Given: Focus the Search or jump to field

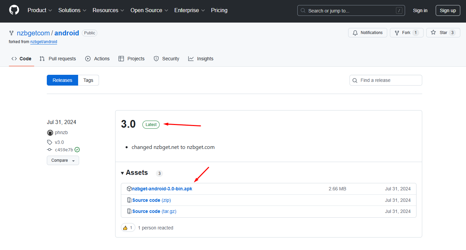Looking at the screenshot, I should [351, 10].
